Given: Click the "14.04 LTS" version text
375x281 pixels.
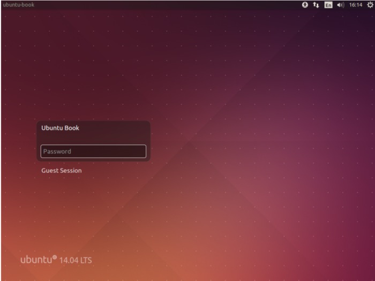Looking at the screenshot, I should click(76, 260).
